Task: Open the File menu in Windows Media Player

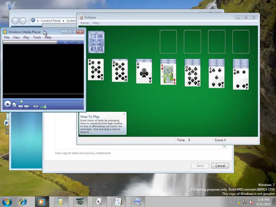Action: [x=7, y=37]
